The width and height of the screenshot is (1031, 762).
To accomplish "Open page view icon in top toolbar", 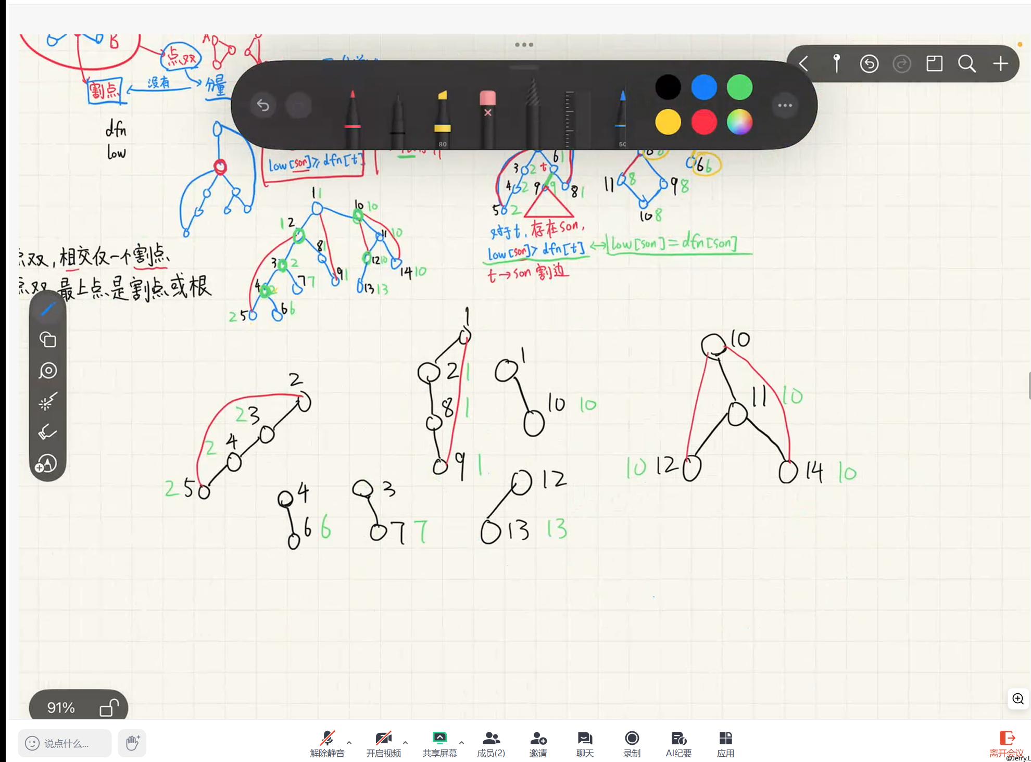I will pyautogui.click(x=935, y=64).
